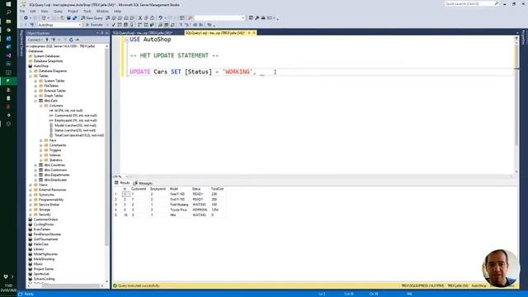528x297 pixels.
Task: Pin the Object Explorer panel
Action: [102, 33]
